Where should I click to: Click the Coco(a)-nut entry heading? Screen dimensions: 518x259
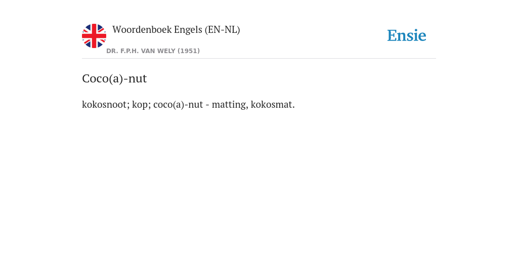click(x=114, y=78)
